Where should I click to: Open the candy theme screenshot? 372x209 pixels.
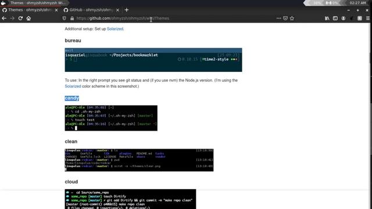(x=111, y=118)
